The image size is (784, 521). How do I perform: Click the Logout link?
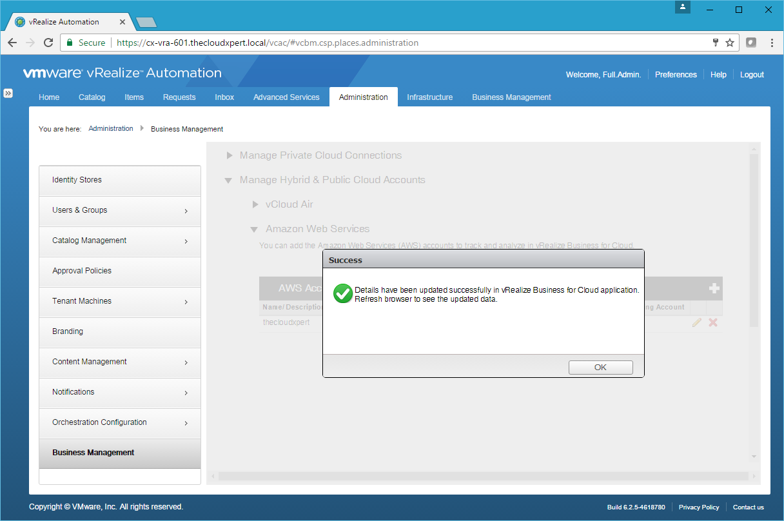[752, 75]
